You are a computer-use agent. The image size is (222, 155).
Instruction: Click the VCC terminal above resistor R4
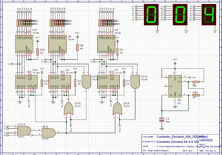tap(77, 37)
